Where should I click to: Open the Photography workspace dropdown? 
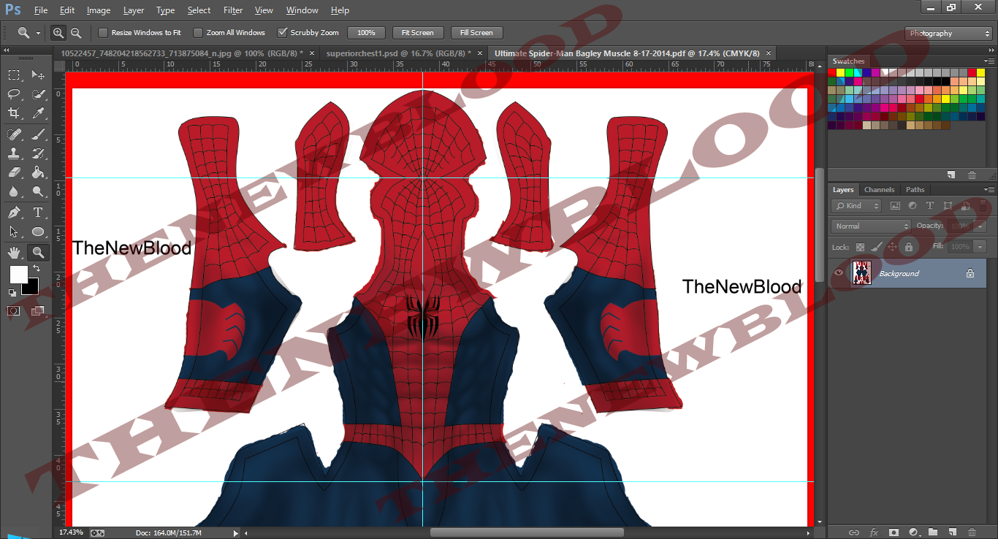[x=948, y=34]
